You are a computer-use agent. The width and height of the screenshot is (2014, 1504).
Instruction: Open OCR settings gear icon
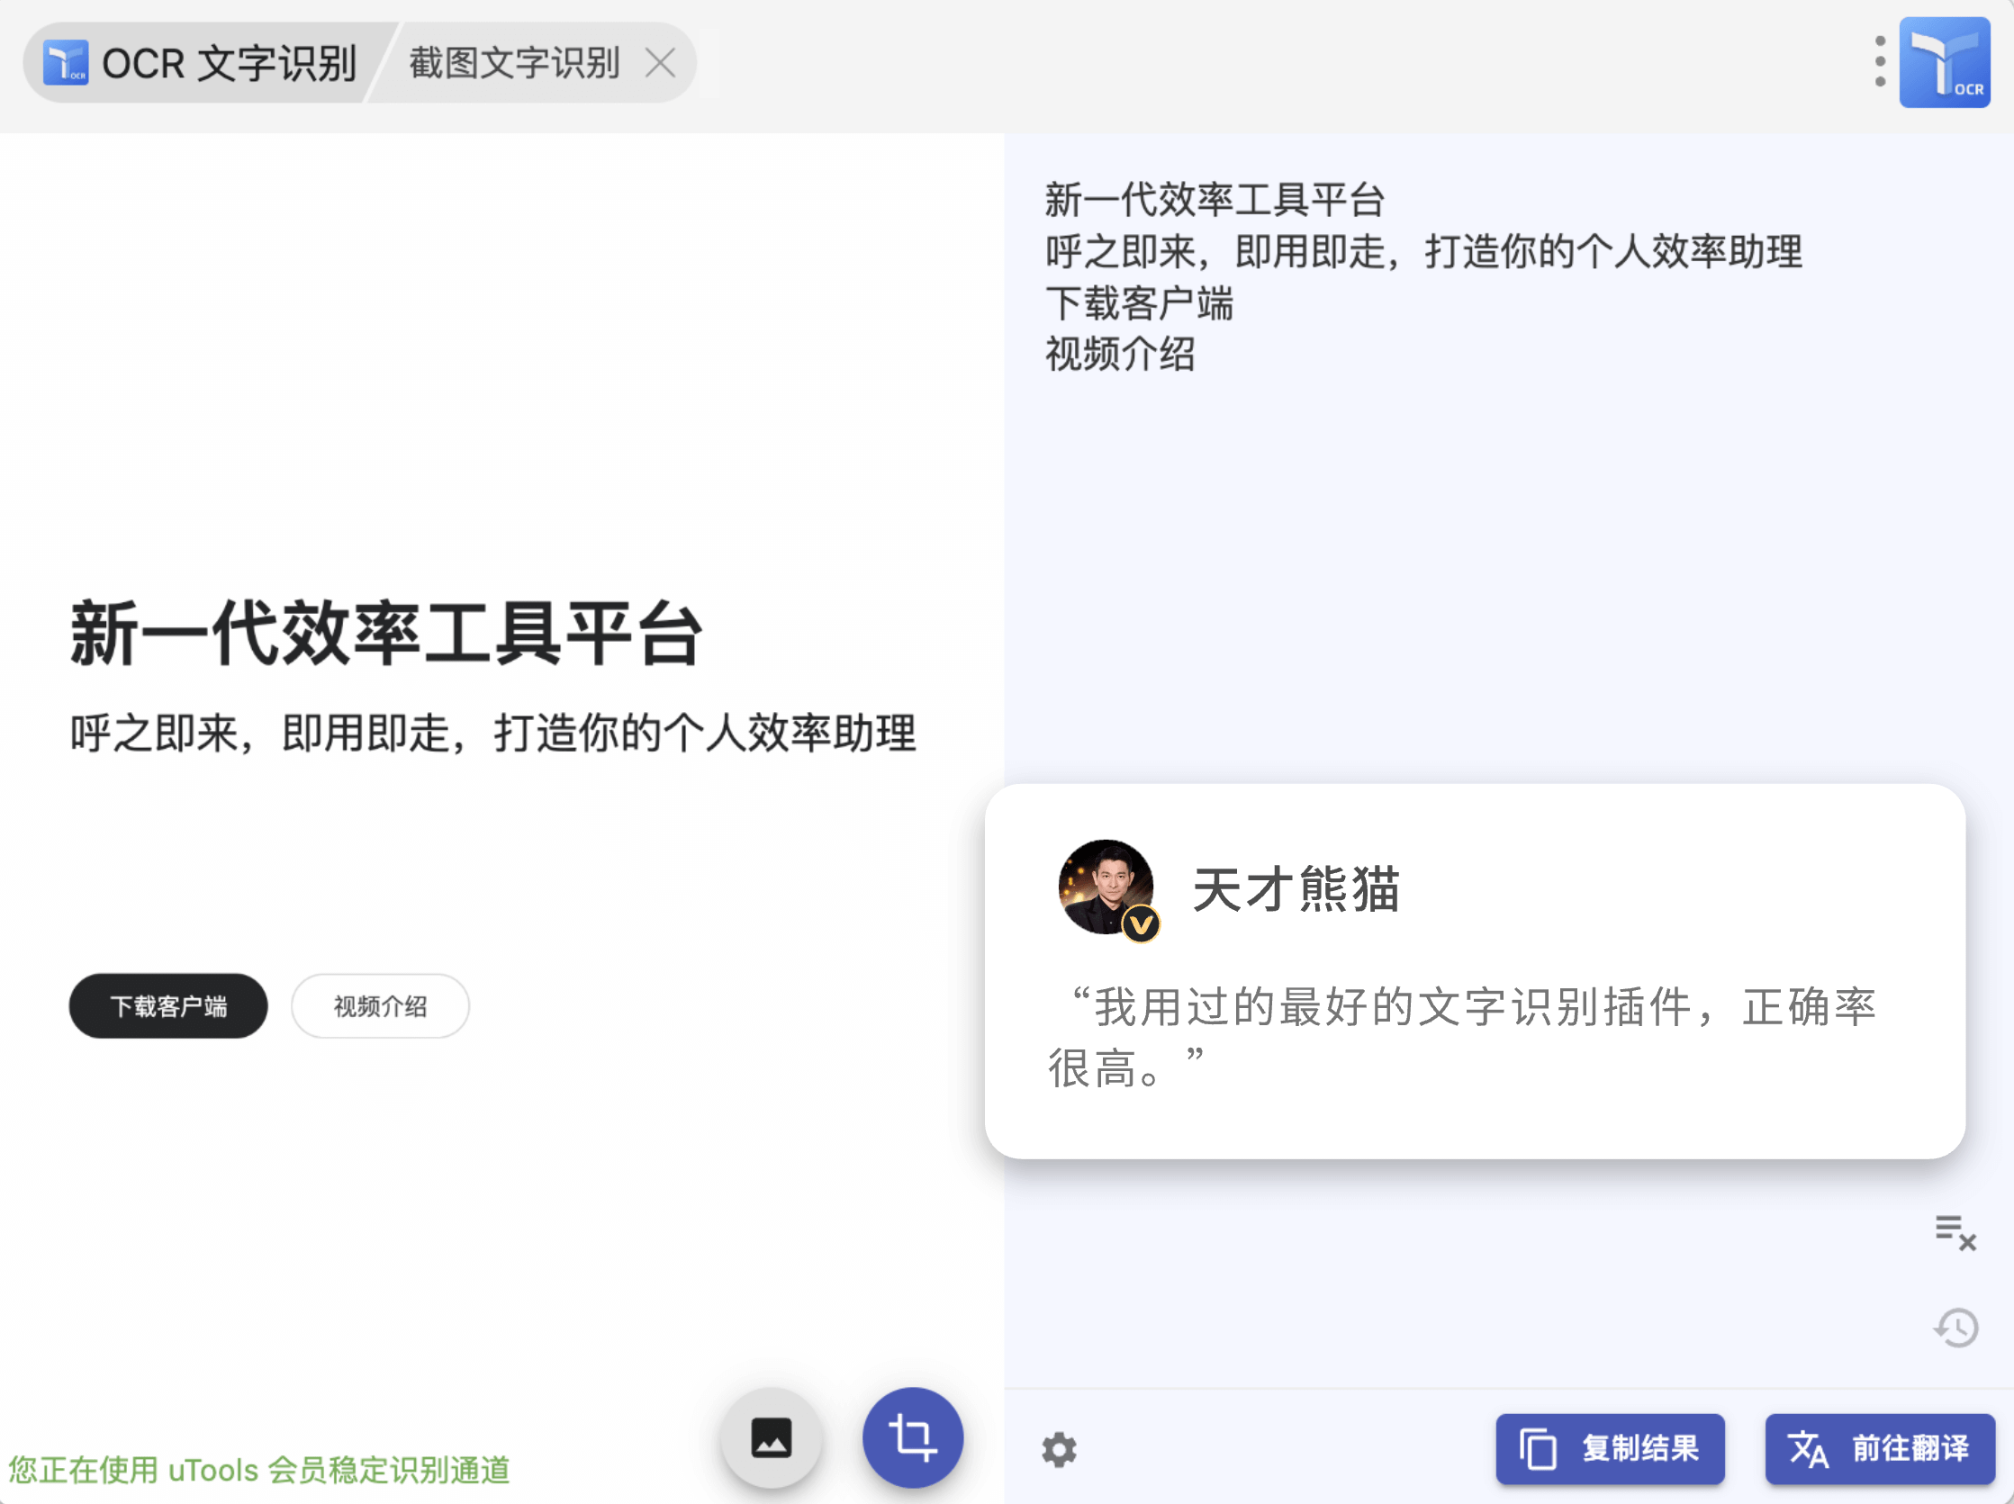[x=1059, y=1449]
